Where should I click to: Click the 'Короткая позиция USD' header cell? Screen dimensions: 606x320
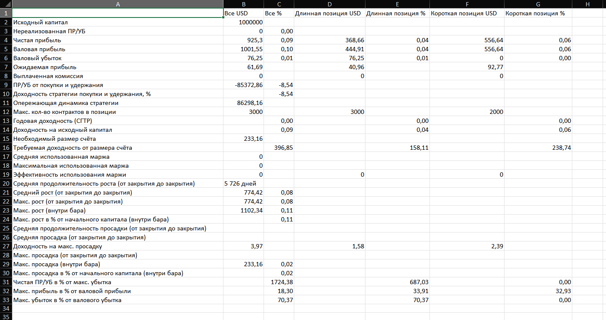click(467, 13)
